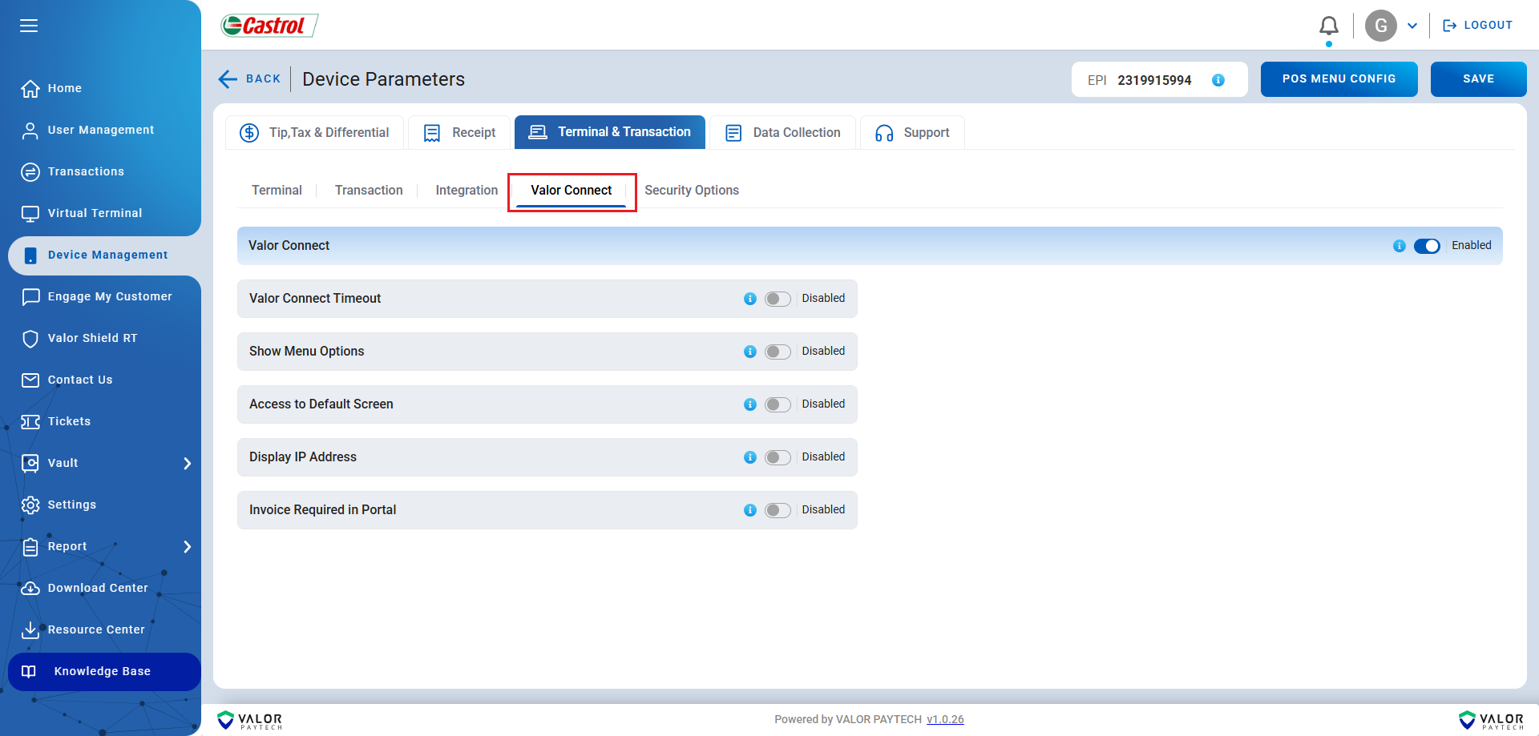Disable the Valor Connect toggle

[1427, 246]
